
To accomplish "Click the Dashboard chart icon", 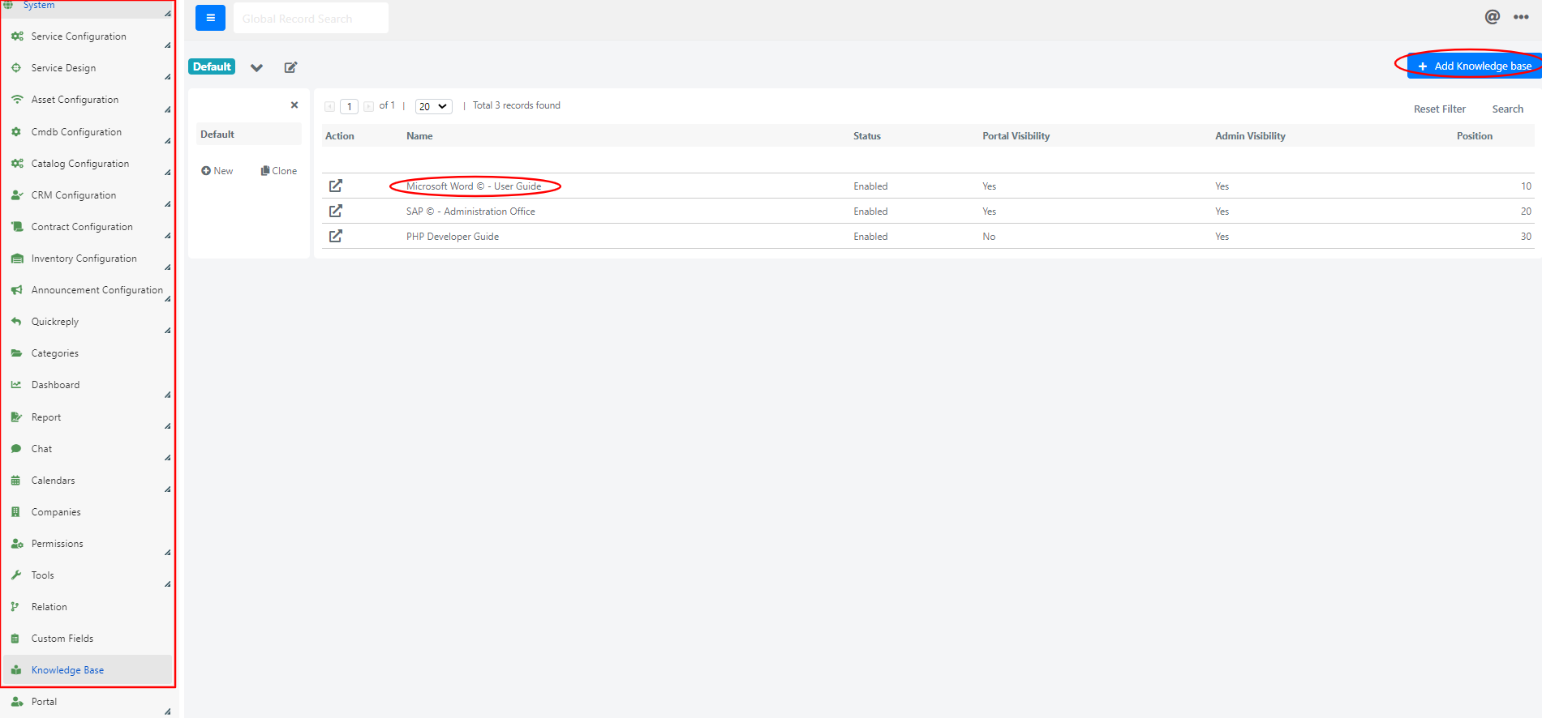I will (x=16, y=385).
